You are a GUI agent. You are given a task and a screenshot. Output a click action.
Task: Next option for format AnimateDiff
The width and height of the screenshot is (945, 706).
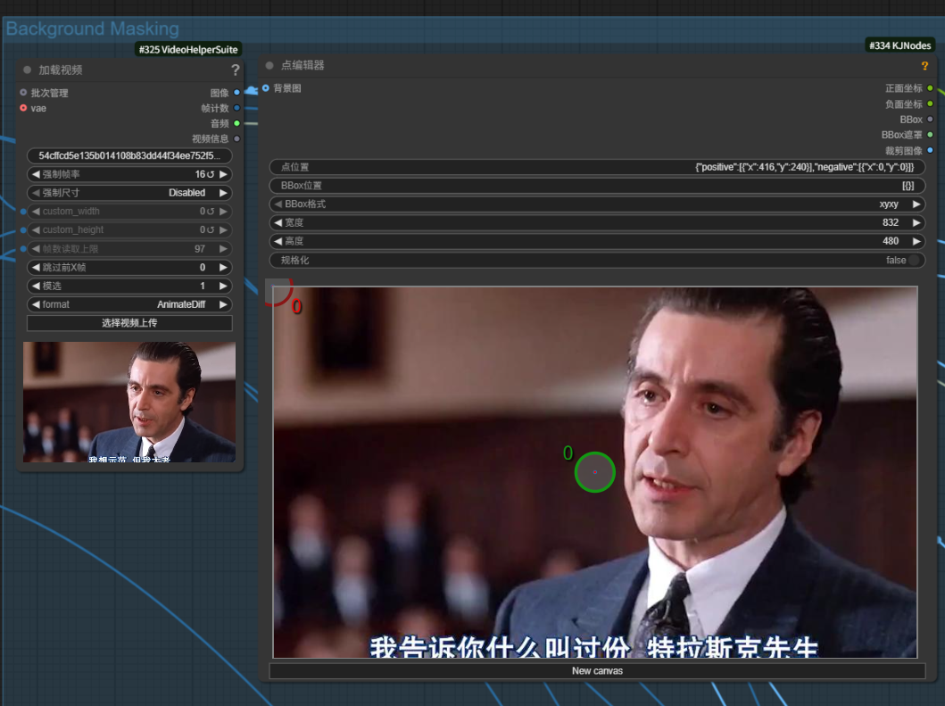(224, 304)
